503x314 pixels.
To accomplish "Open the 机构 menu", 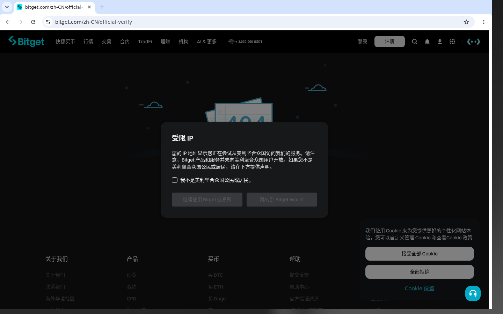I will 183,42.
